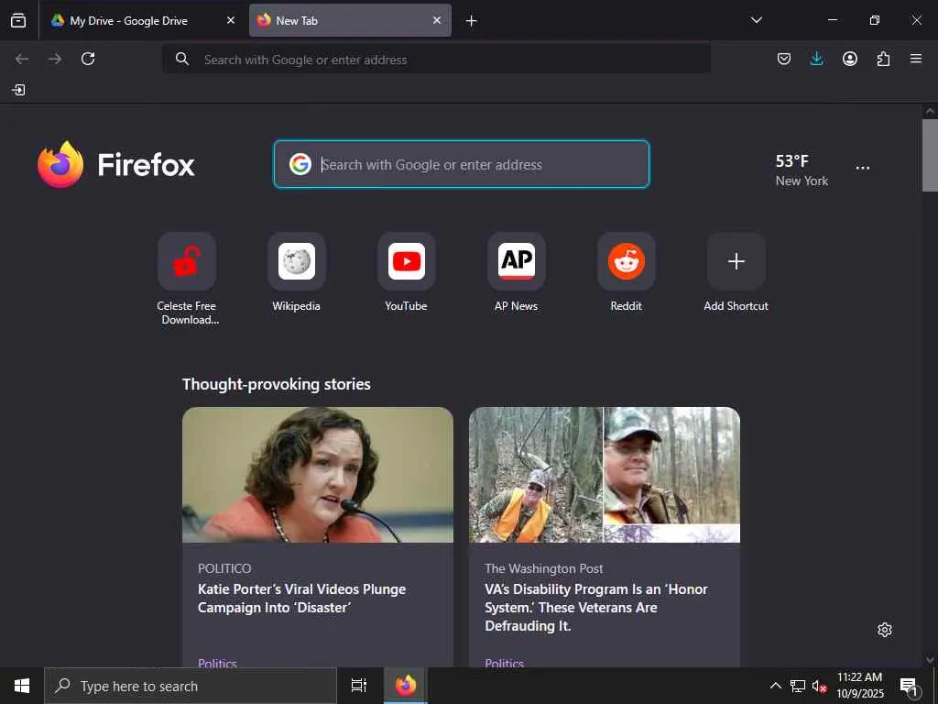The height and width of the screenshot is (704, 938).
Task: Read "VA's Disability Program" headline link
Action: (x=596, y=607)
